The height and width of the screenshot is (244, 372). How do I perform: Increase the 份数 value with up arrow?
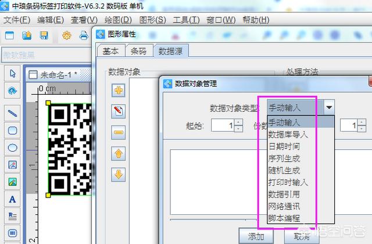(x=362, y=122)
